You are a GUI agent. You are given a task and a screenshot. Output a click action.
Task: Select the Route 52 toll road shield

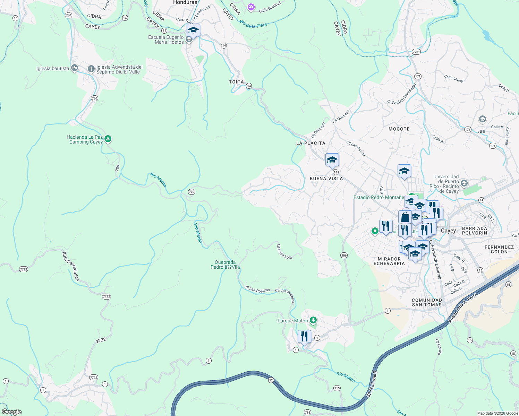[270, 380]
